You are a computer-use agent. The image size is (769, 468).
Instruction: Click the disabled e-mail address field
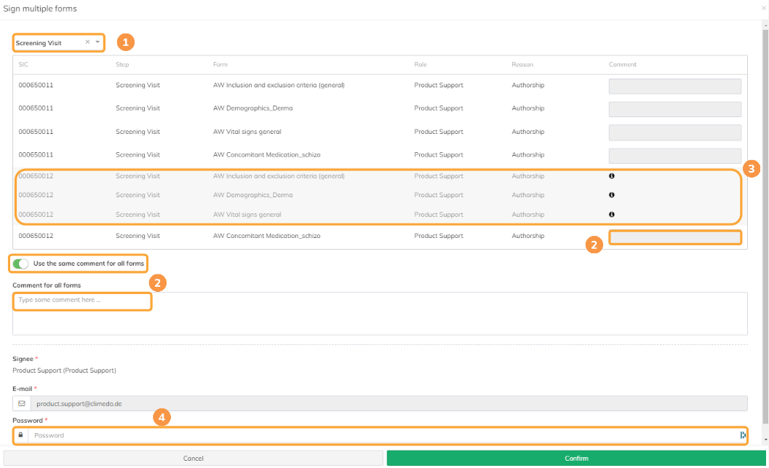[389, 404]
